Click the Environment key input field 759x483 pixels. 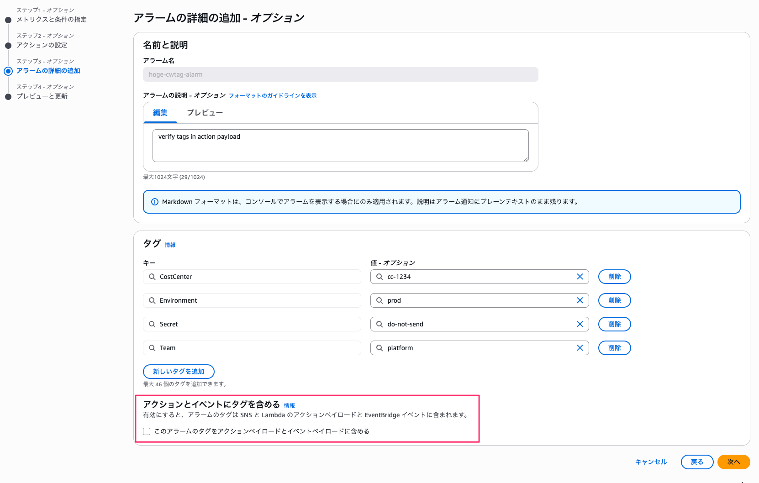coord(252,300)
